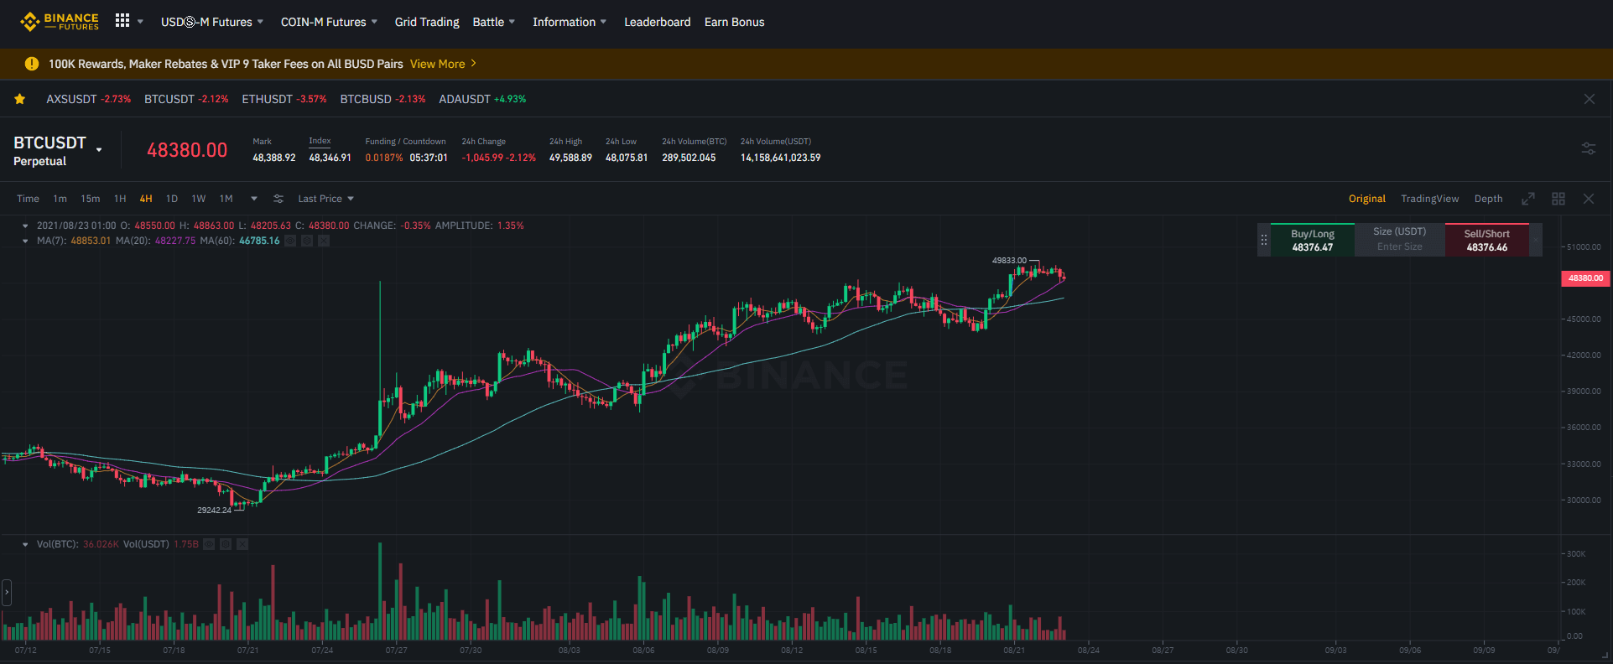The image size is (1613, 664).
Task: Remove the MA indicator
Action: 324,241
